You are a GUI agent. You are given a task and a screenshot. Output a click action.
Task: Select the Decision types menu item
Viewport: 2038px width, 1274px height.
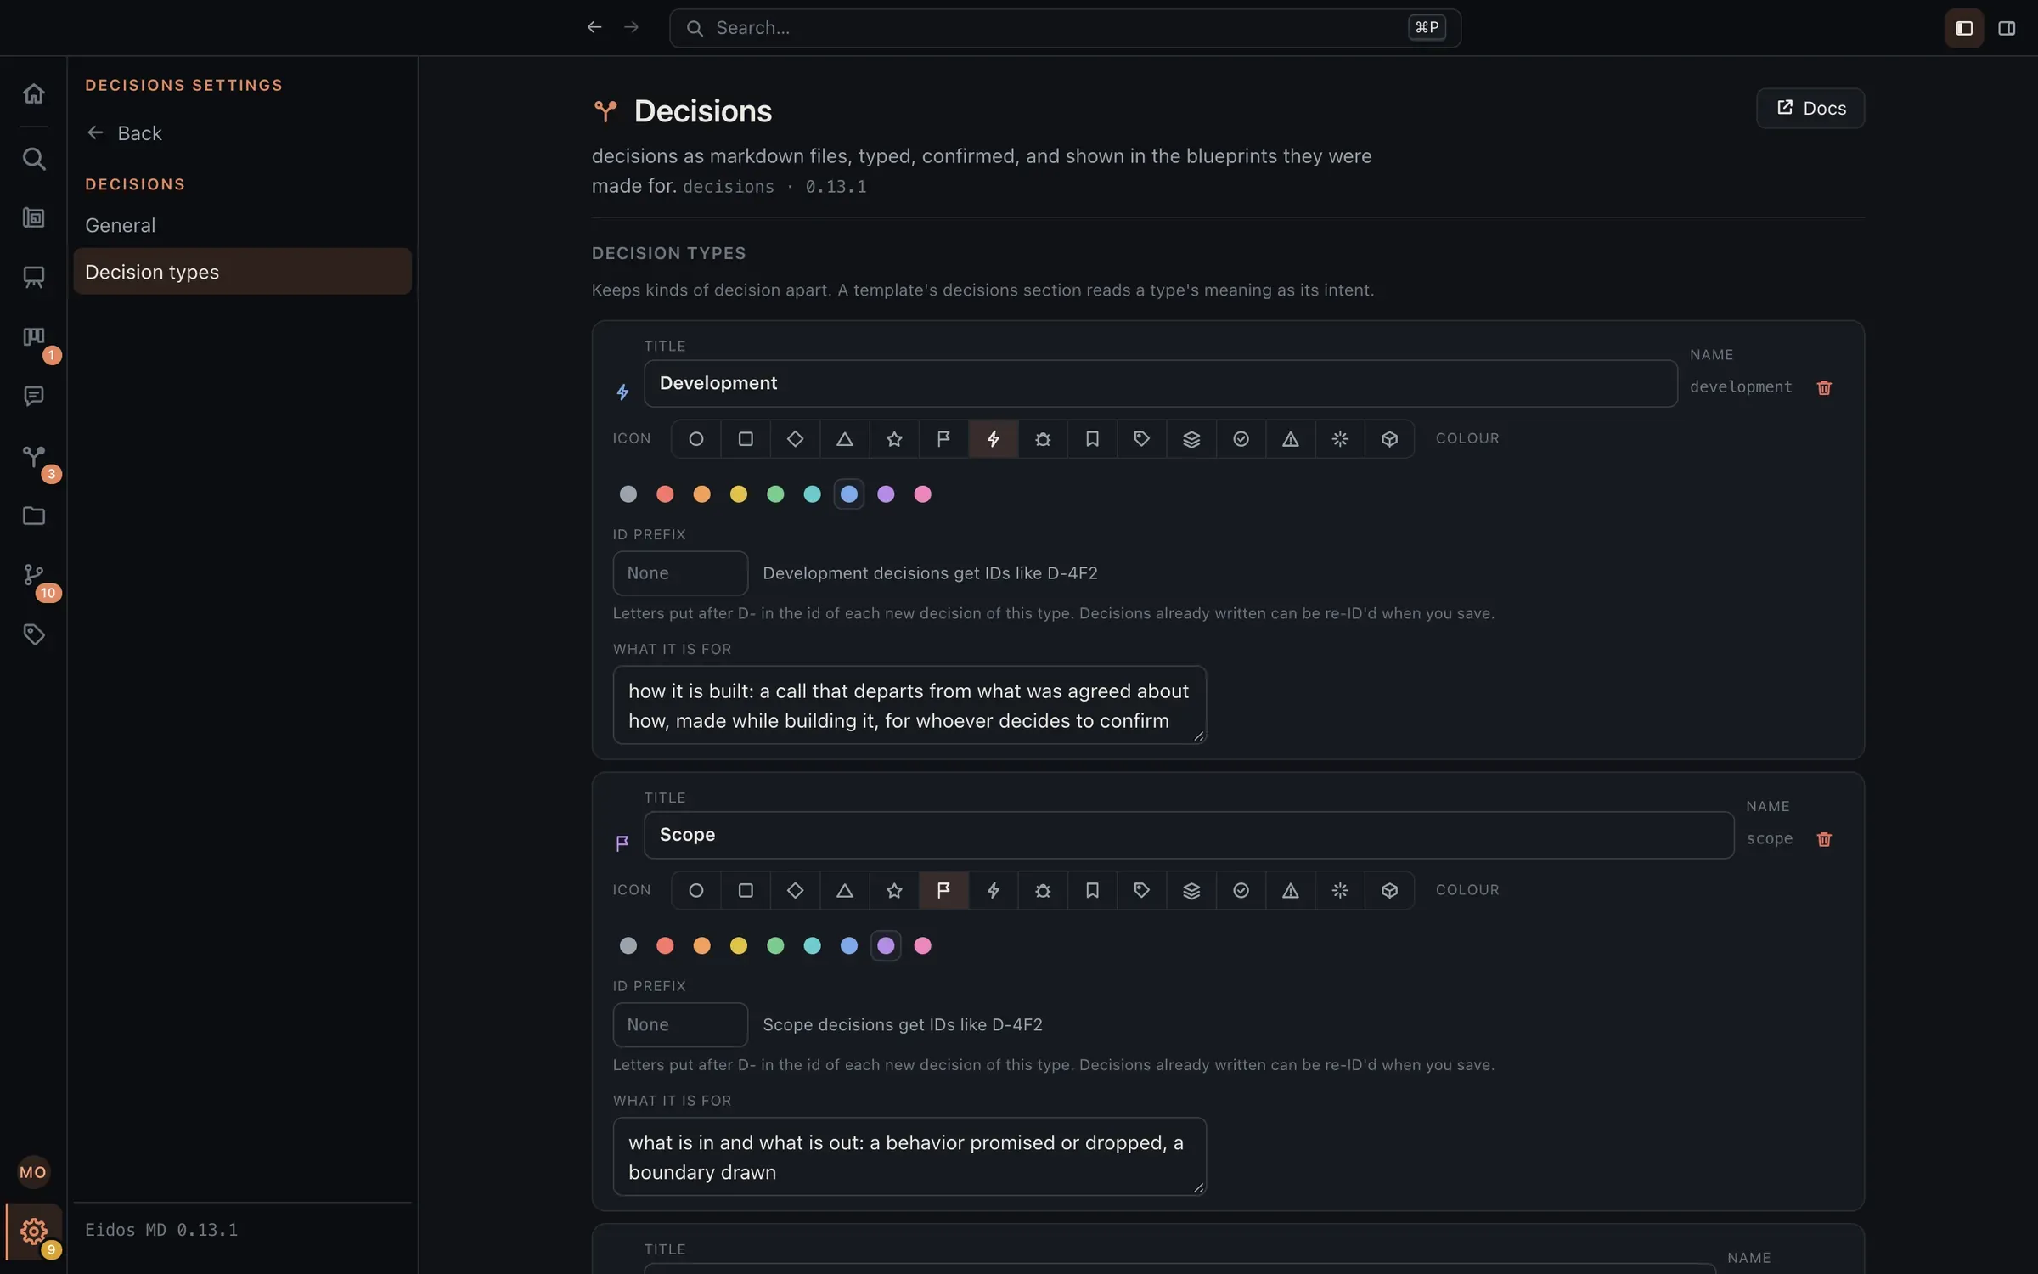pyautogui.click(x=242, y=272)
